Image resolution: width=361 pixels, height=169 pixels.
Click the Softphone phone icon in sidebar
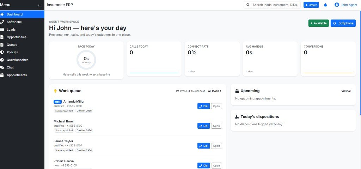[x=2, y=22]
